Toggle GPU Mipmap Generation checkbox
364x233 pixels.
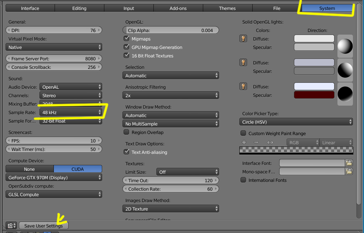[126, 47]
